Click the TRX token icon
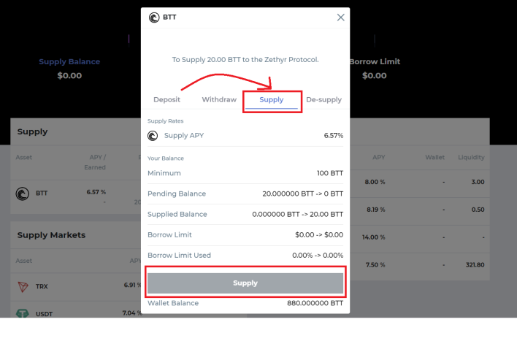517x360 pixels. click(23, 286)
